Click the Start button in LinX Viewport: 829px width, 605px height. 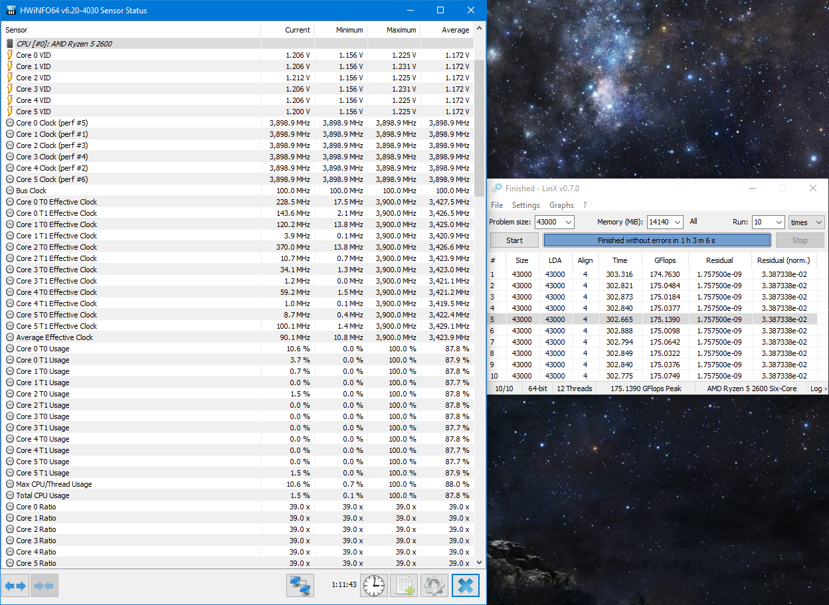(x=515, y=240)
